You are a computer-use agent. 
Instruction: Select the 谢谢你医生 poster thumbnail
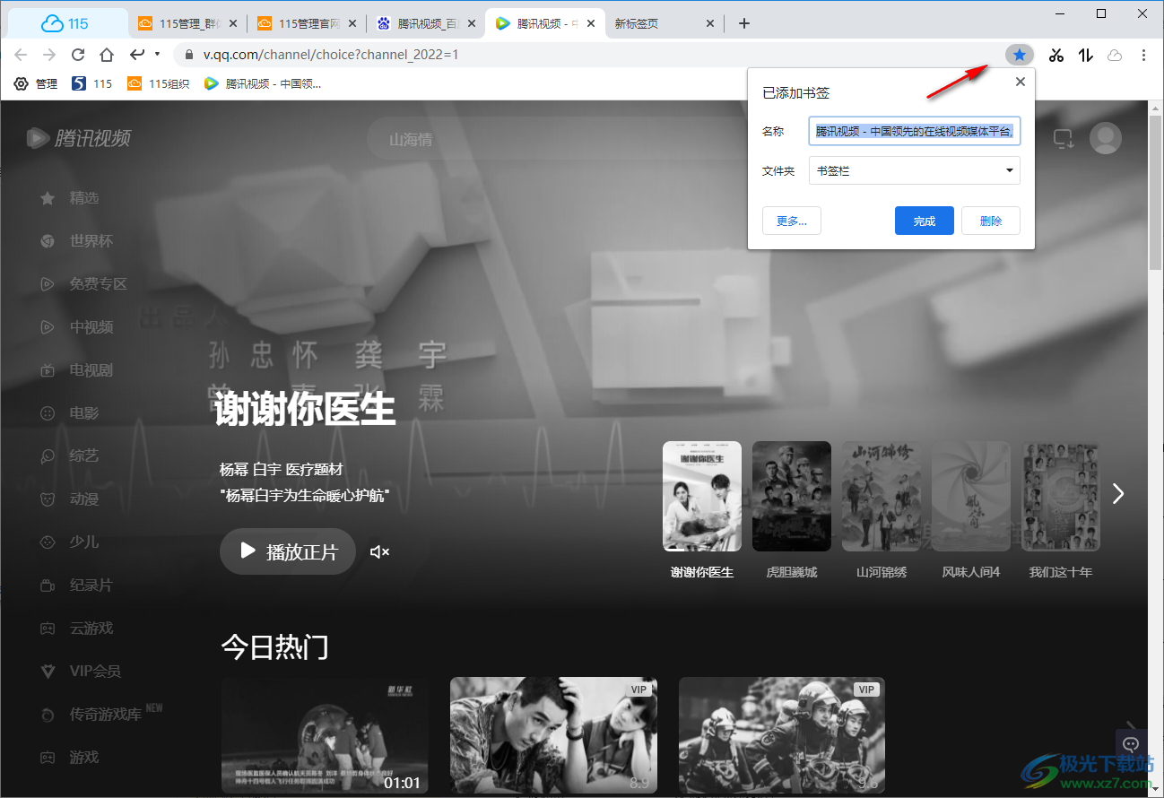click(702, 497)
